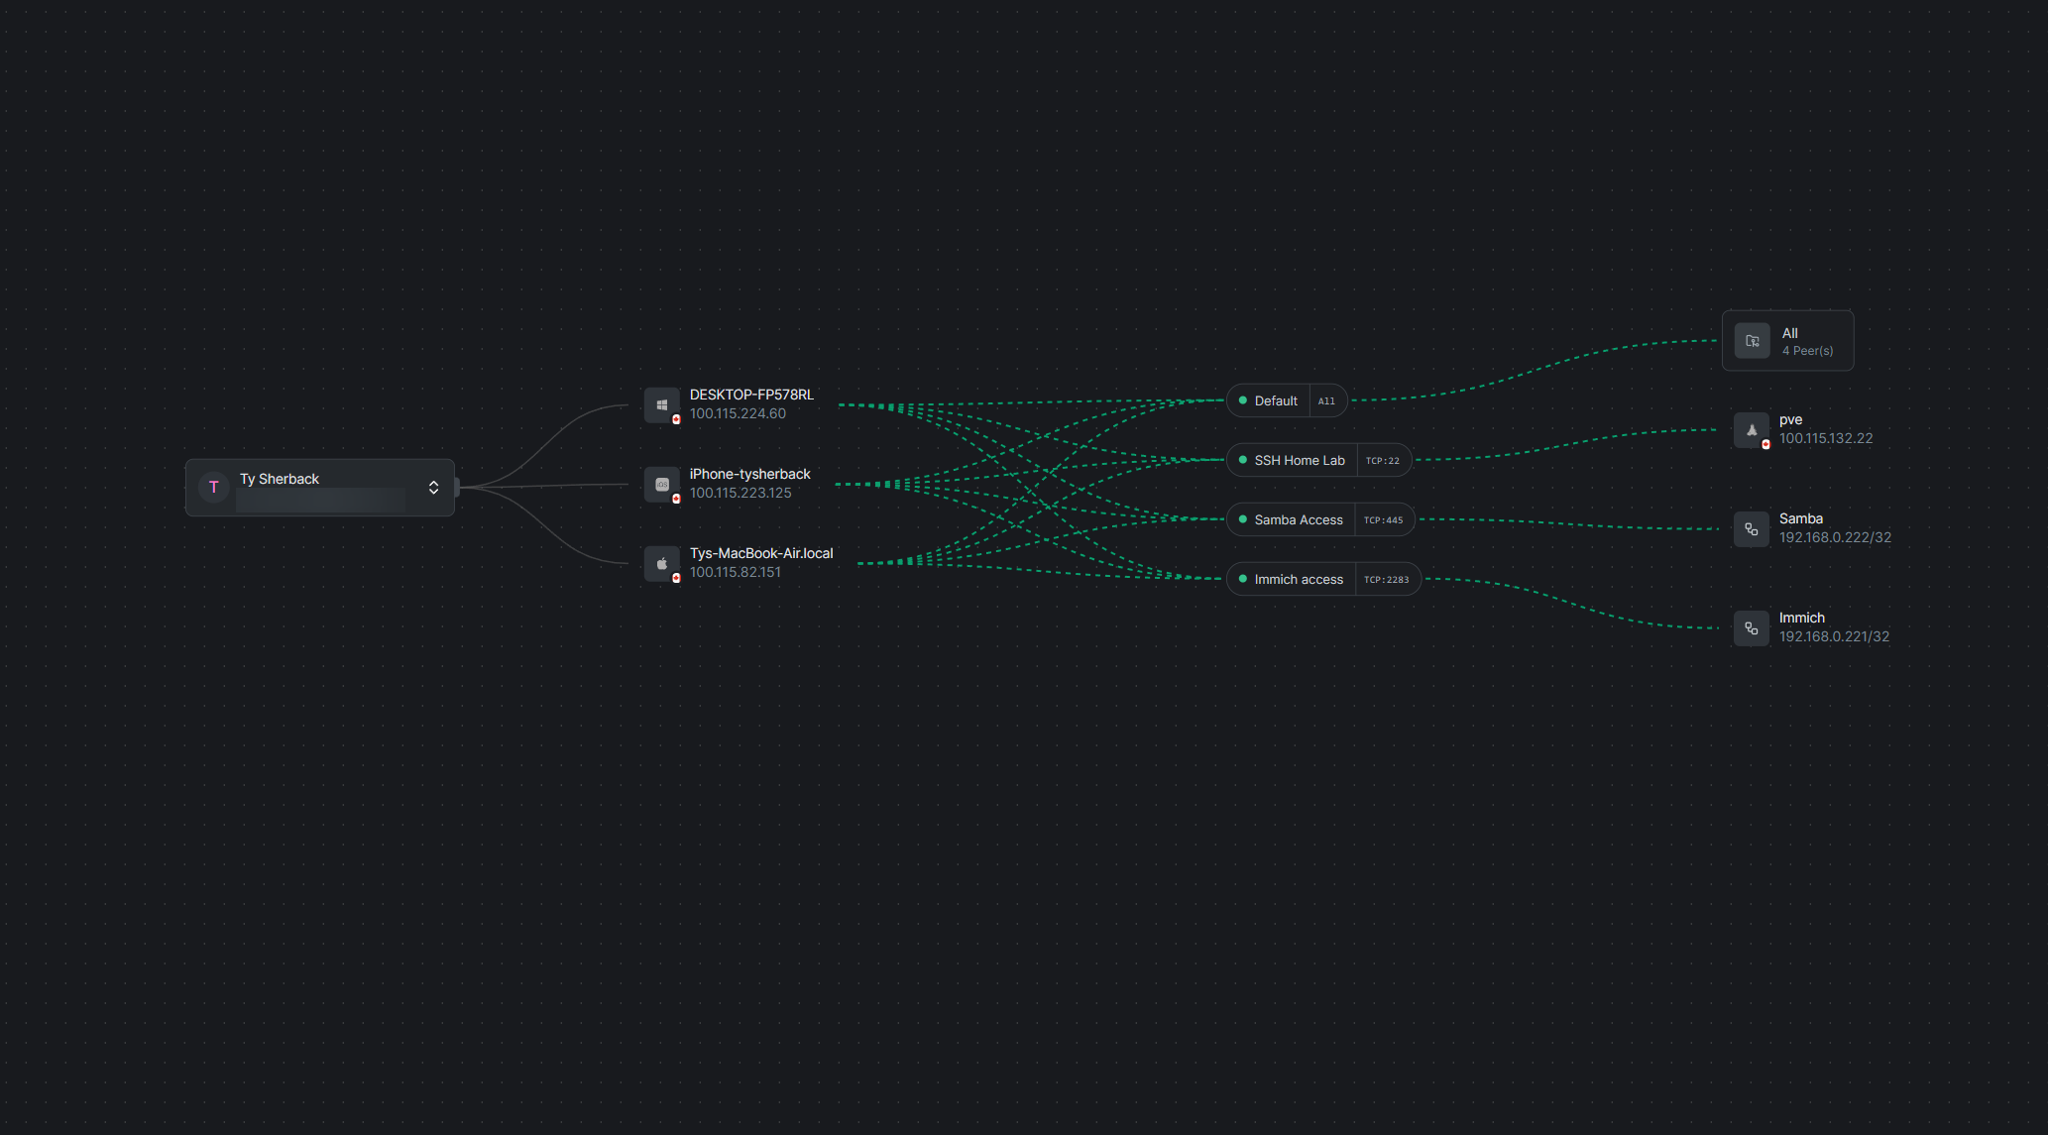Click the All protocol badge on Default

pyautogui.click(x=1326, y=401)
